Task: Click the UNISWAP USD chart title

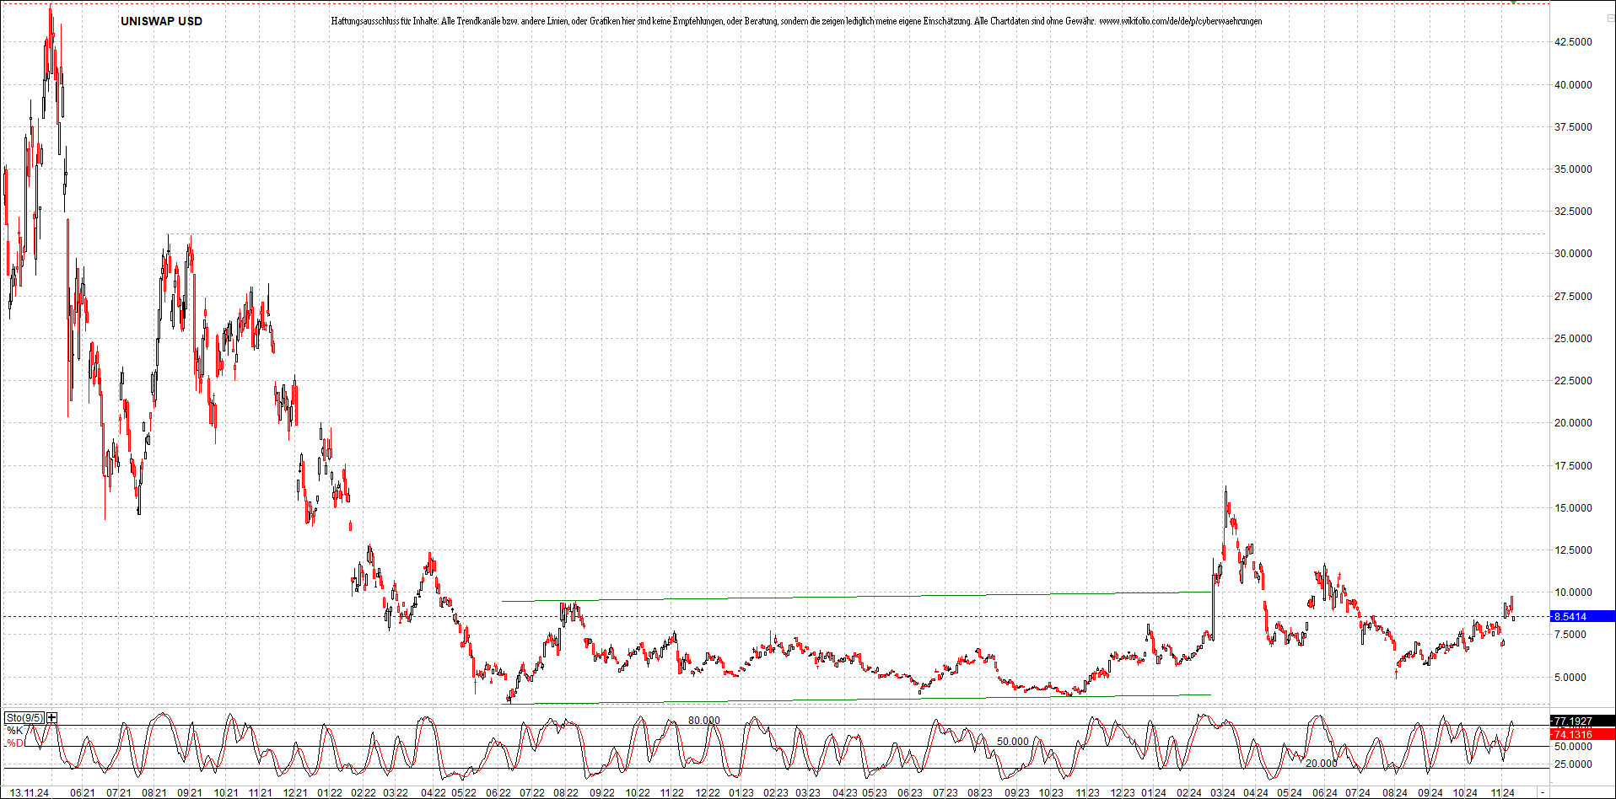Action: coord(161,21)
